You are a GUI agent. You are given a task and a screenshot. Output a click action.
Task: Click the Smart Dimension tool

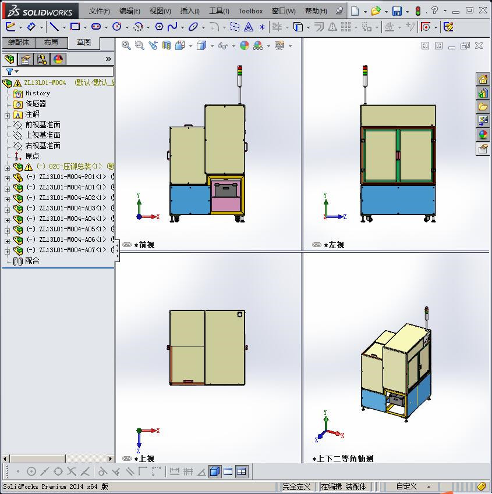tap(31, 27)
